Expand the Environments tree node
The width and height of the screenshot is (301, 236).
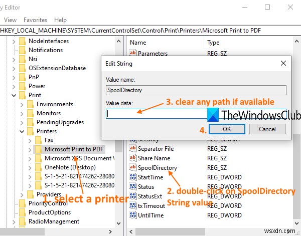(x=22, y=105)
